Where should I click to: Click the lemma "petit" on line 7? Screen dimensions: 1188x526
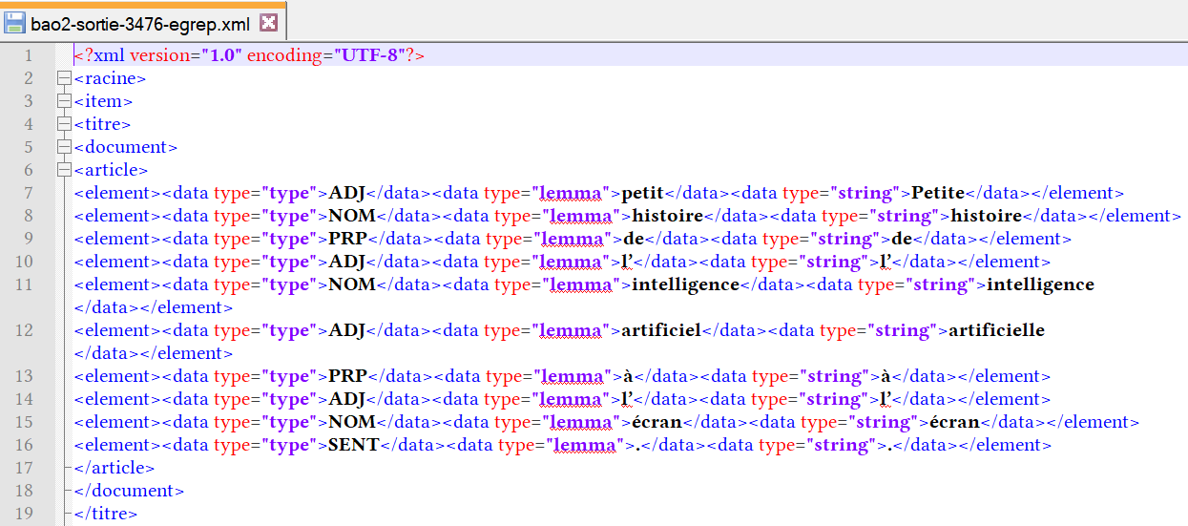pyautogui.click(x=643, y=193)
